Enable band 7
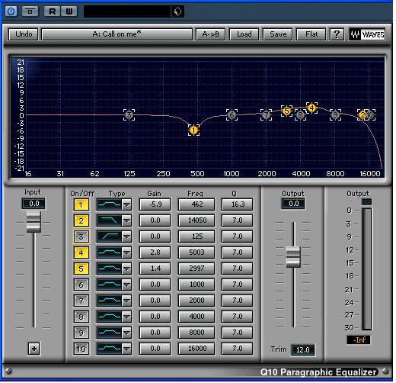 point(81,301)
